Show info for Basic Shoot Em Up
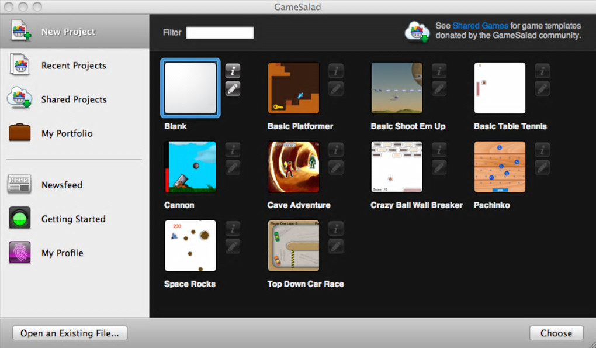The width and height of the screenshot is (596, 348). click(x=439, y=71)
